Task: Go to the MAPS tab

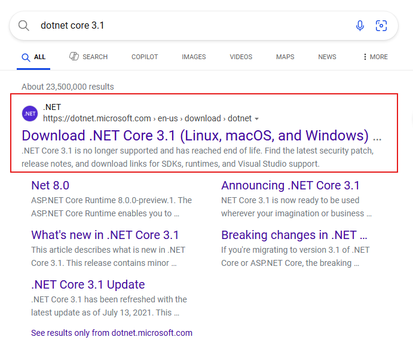Action: (x=285, y=57)
